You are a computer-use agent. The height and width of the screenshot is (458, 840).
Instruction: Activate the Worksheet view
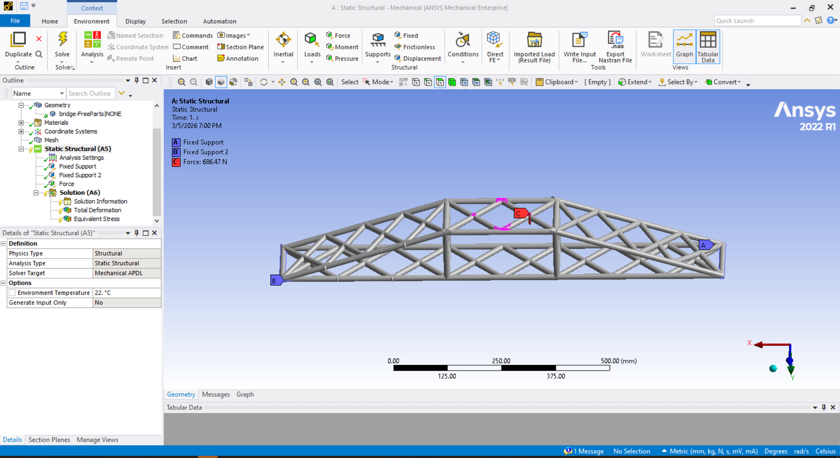655,44
